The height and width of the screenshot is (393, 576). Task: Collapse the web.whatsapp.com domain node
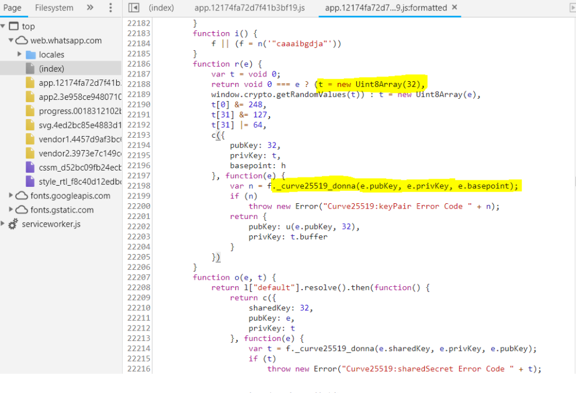[11, 40]
